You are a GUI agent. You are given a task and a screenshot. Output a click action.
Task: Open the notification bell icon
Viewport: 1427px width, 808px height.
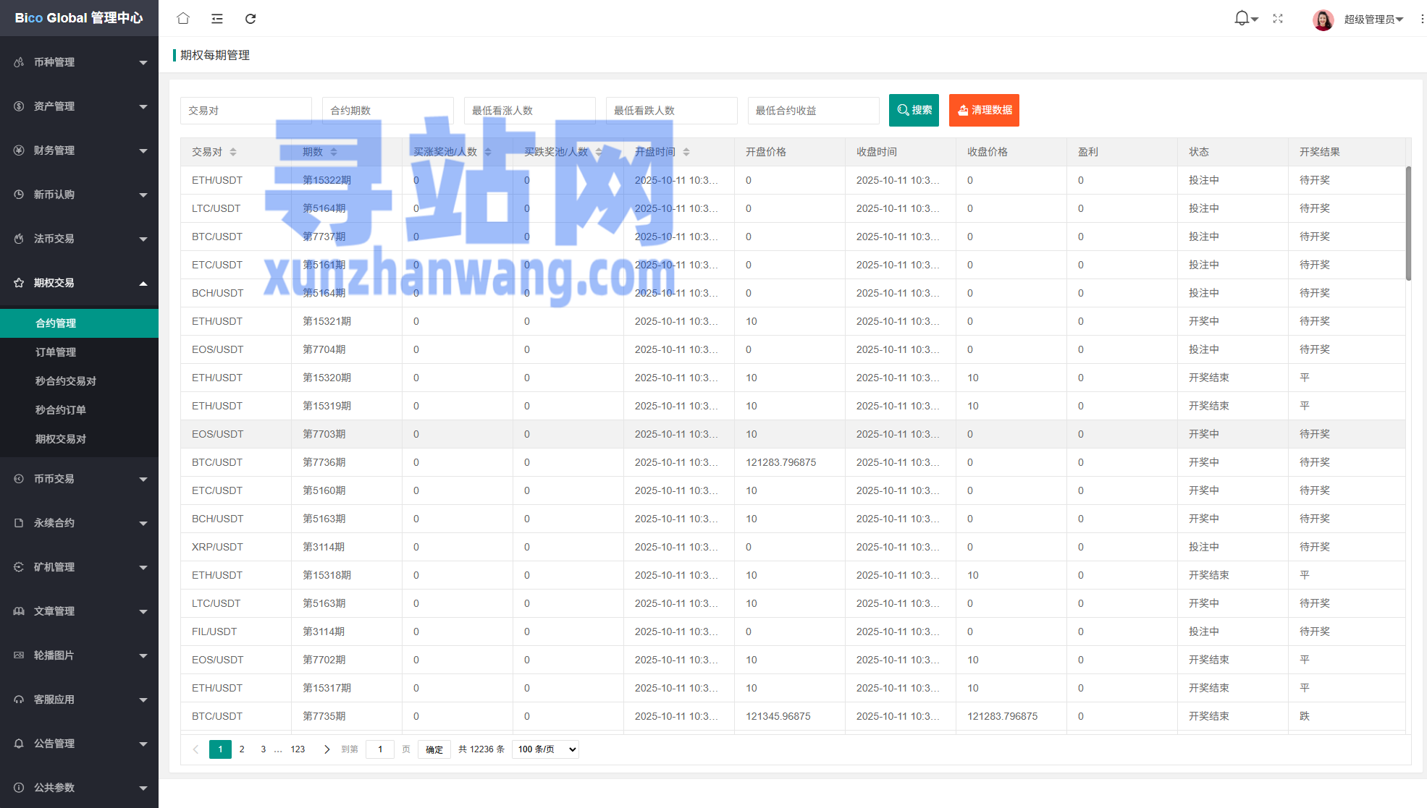[1242, 18]
